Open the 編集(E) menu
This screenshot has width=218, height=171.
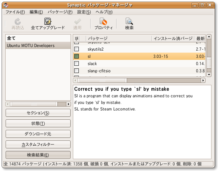[x=36, y=12]
